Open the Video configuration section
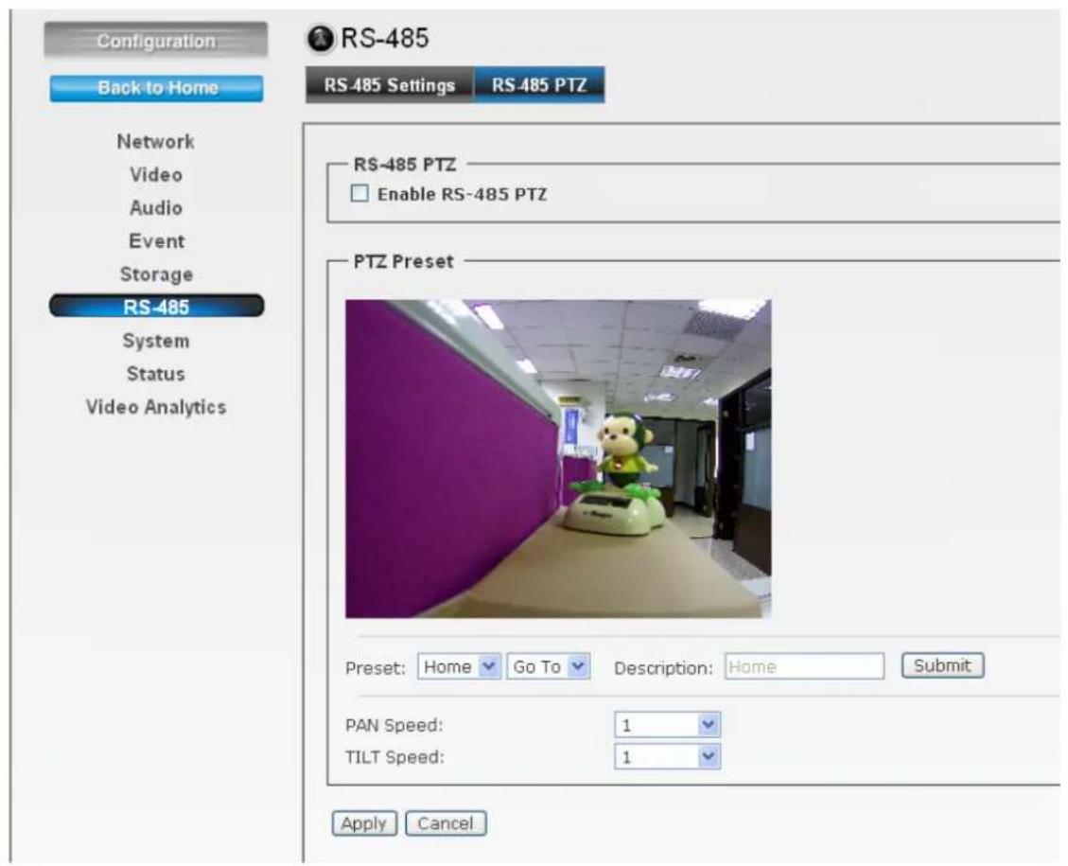Viewport: 1068px width, 866px height. [x=156, y=175]
